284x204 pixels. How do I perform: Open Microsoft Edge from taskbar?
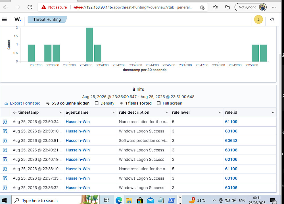coord(119,200)
